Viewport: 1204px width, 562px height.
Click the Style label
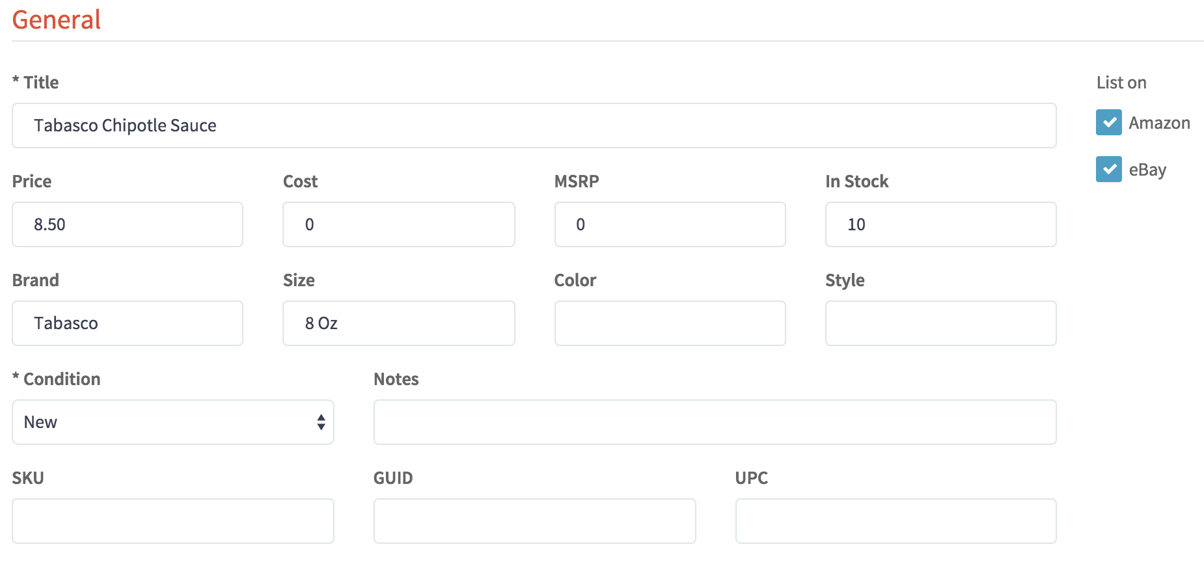pos(845,280)
